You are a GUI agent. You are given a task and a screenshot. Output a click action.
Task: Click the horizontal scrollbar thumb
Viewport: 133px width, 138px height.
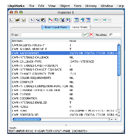click(27, 119)
